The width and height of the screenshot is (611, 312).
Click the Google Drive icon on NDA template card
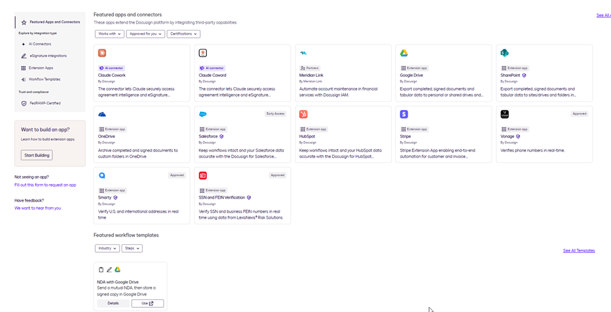[117, 269]
